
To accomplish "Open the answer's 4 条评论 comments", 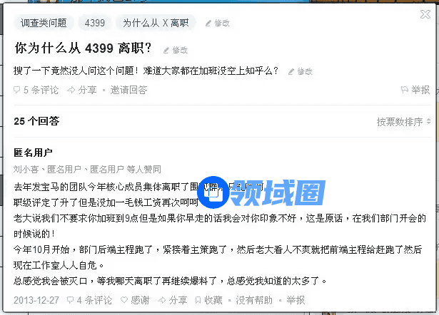I will [x=90, y=300].
